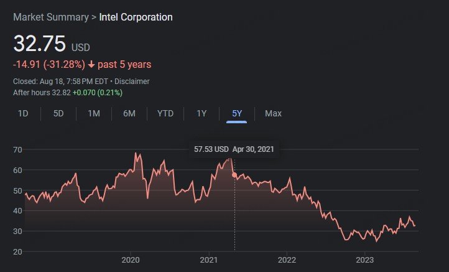Select the 6M chart period

(x=129, y=113)
